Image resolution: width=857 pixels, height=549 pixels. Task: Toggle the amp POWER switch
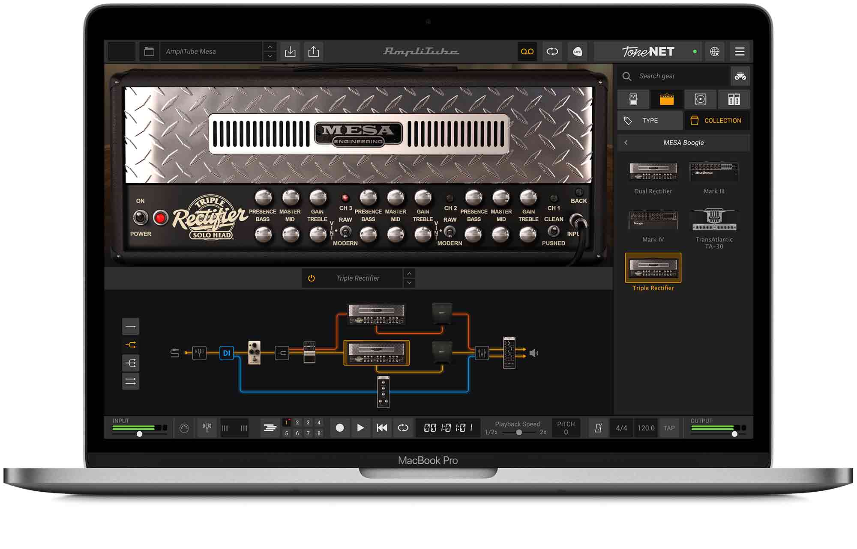[140, 218]
